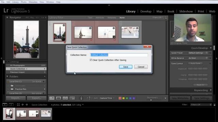218x122 pixels.
Task: Click the Auto Tone button
Action: click(195, 63)
